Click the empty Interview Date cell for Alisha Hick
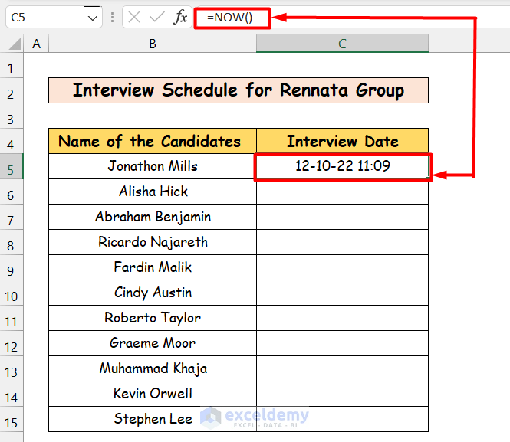 point(342,192)
